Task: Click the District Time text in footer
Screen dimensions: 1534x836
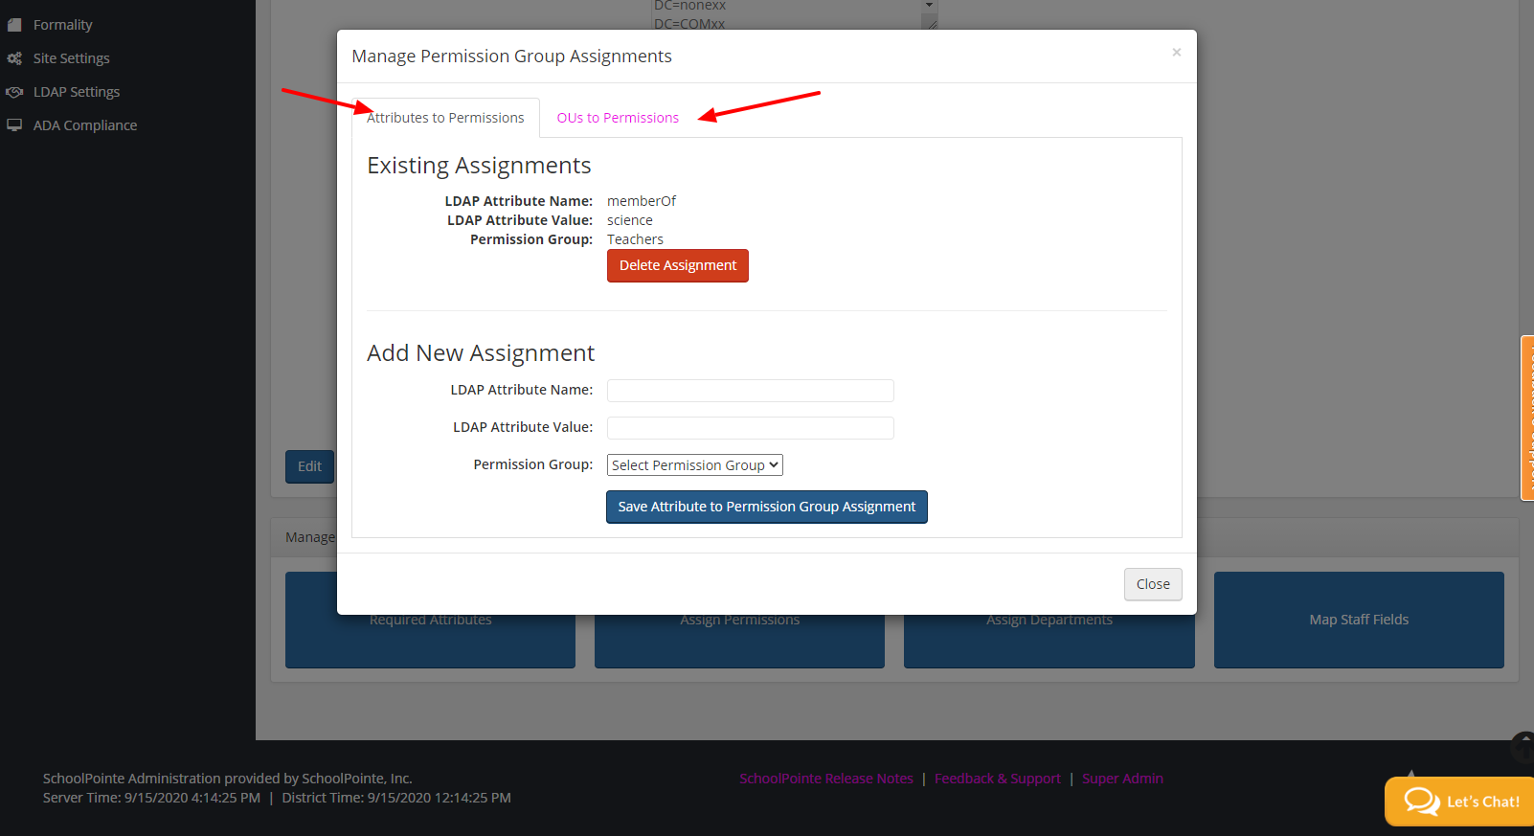Action: coord(396,798)
